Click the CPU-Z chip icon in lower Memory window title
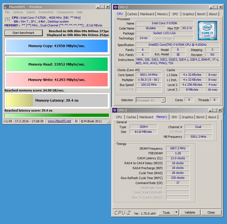 tap(115, 110)
